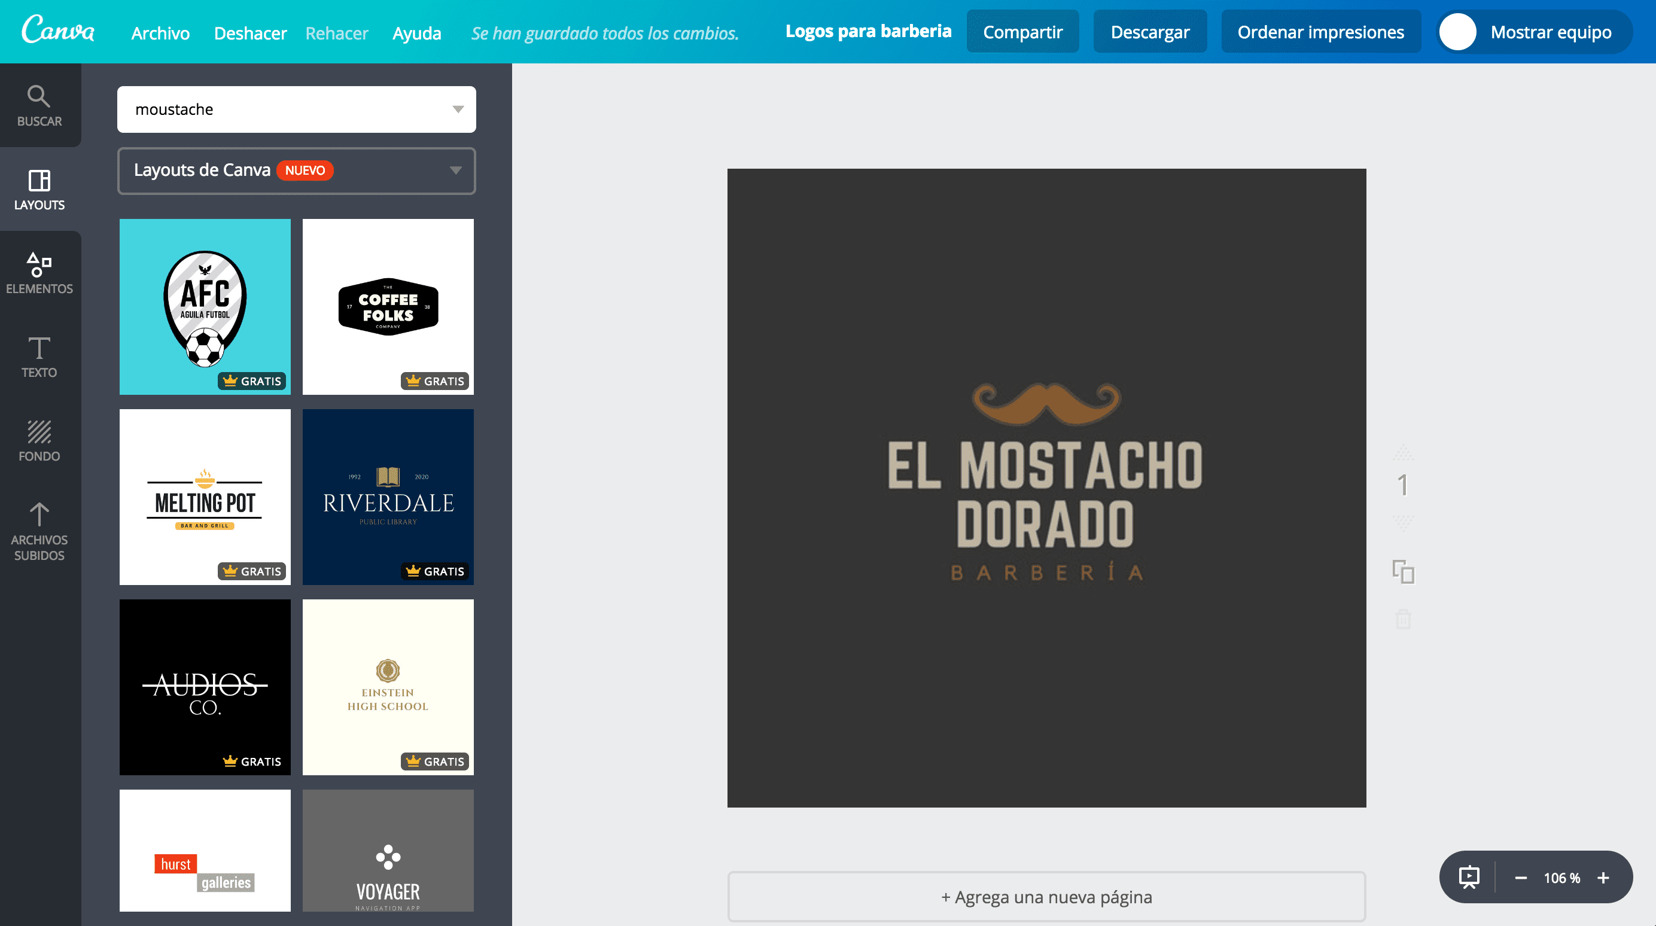The height and width of the screenshot is (926, 1656).
Task: Click the user avatar circle
Action: [x=1457, y=32]
